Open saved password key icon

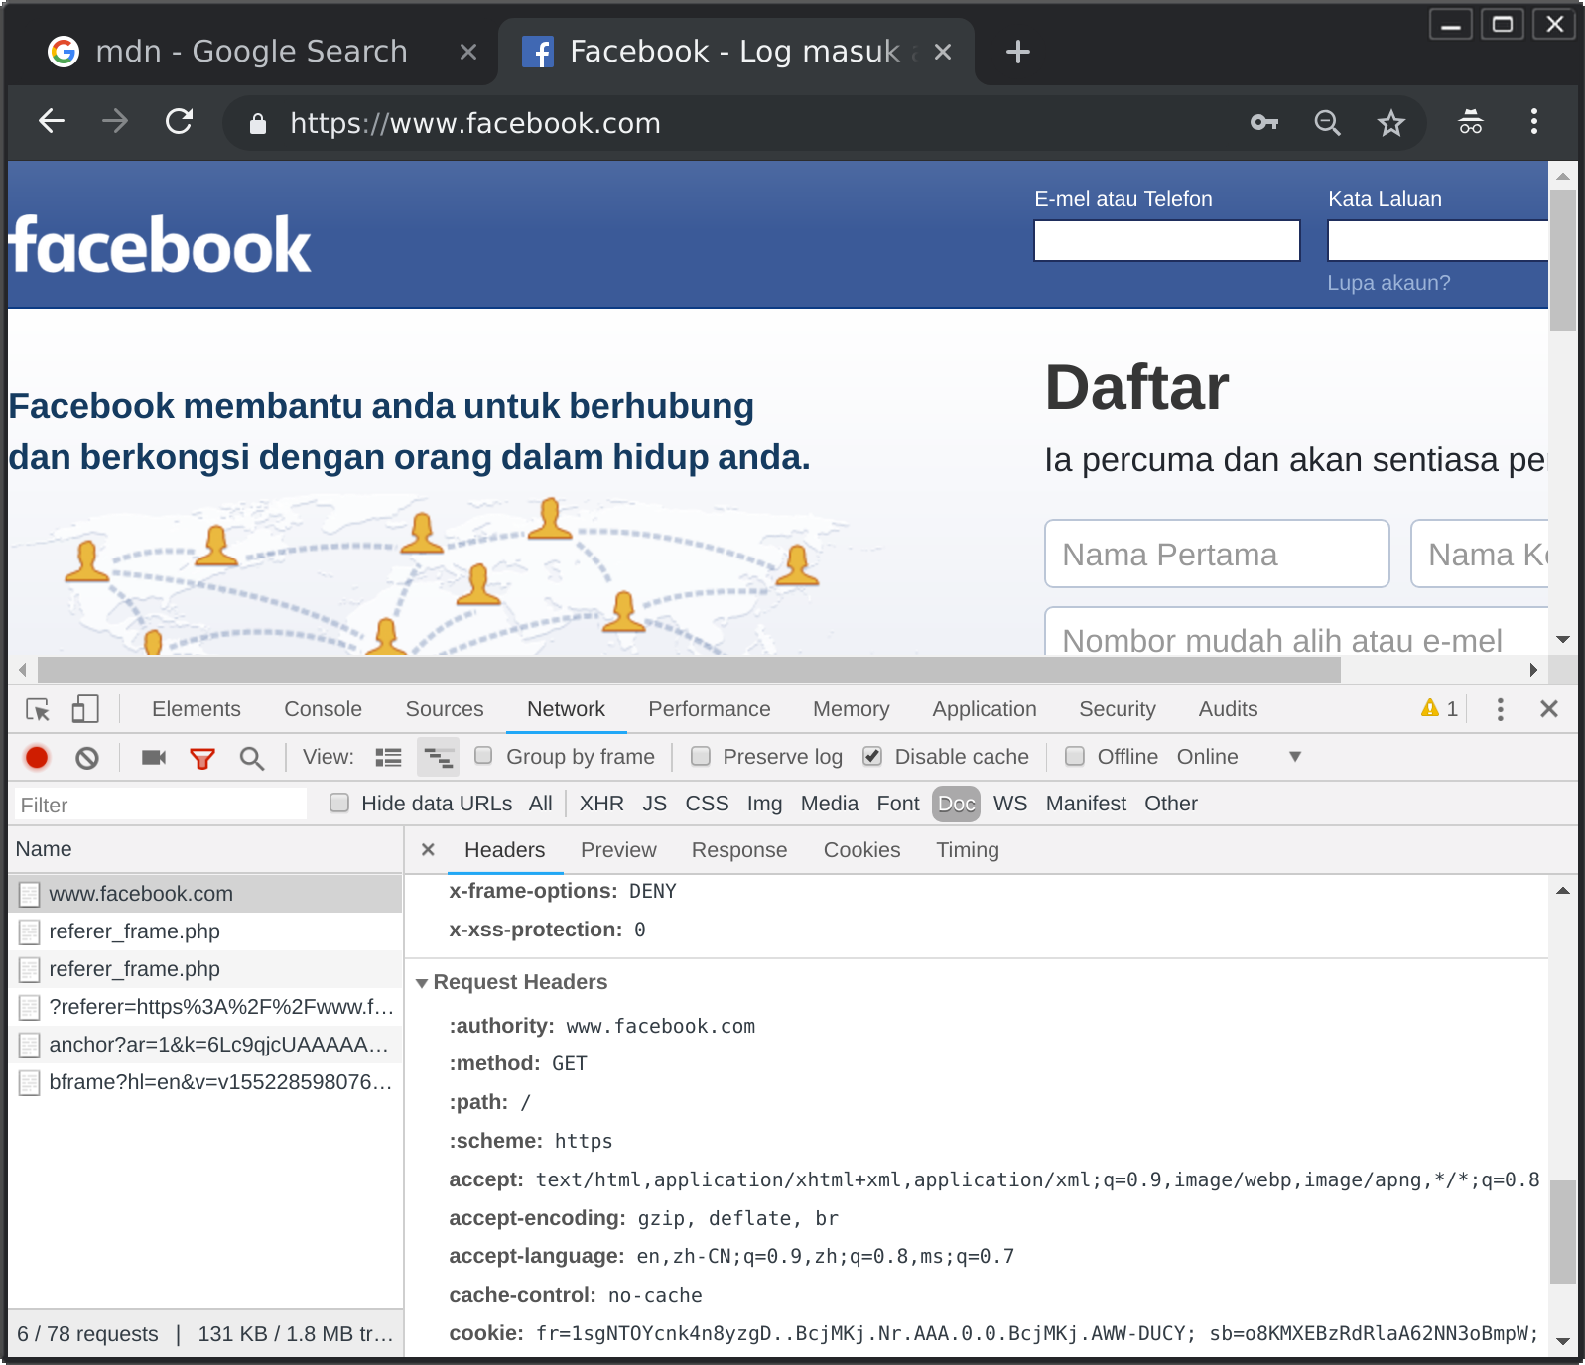click(x=1263, y=122)
